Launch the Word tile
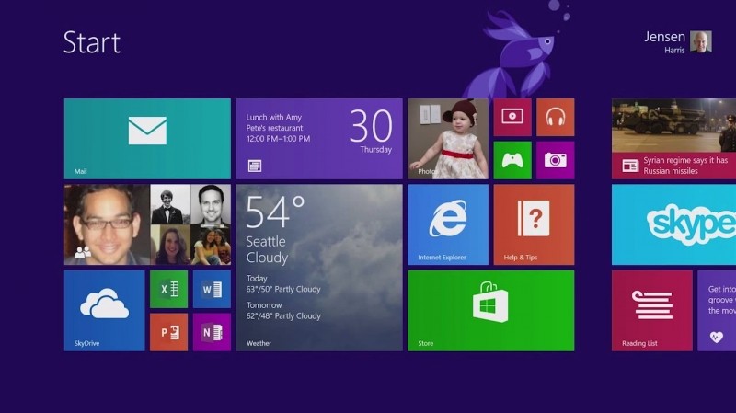 (212, 289)
